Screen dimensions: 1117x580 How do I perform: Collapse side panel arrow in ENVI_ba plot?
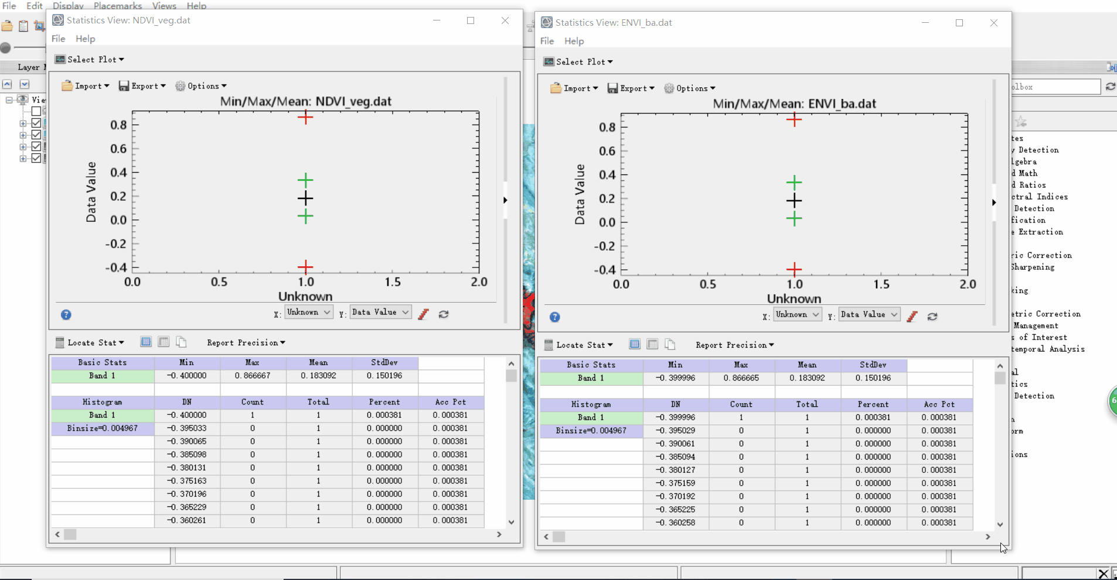994,203
